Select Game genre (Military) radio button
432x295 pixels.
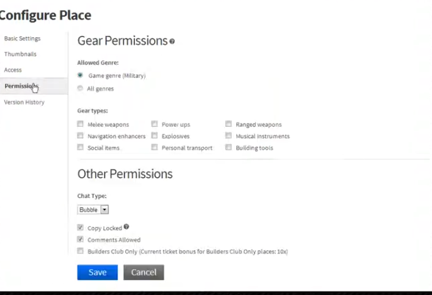(80, 75)
